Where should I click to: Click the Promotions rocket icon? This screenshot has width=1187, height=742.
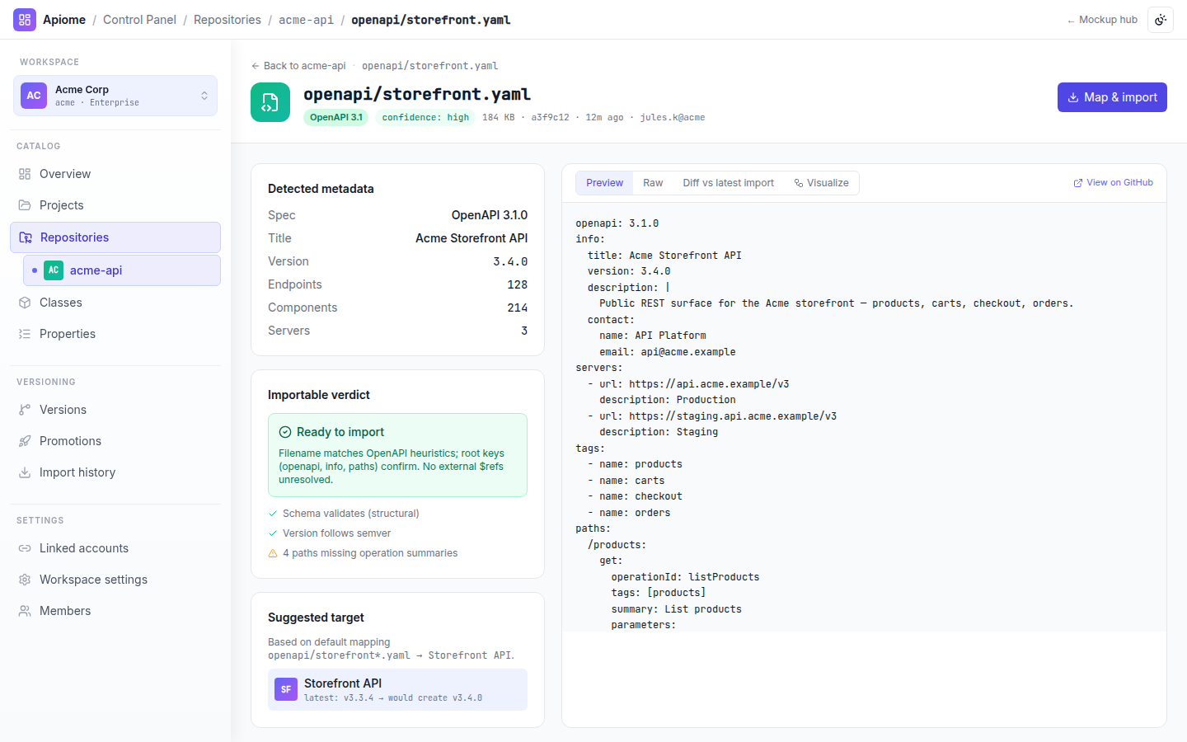pos(25,441)
